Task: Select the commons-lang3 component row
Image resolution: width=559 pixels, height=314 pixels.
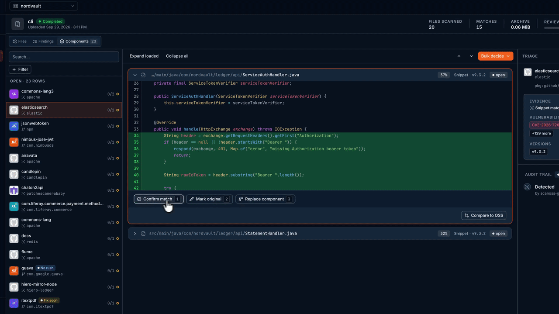Action: (x=64, y=94)
